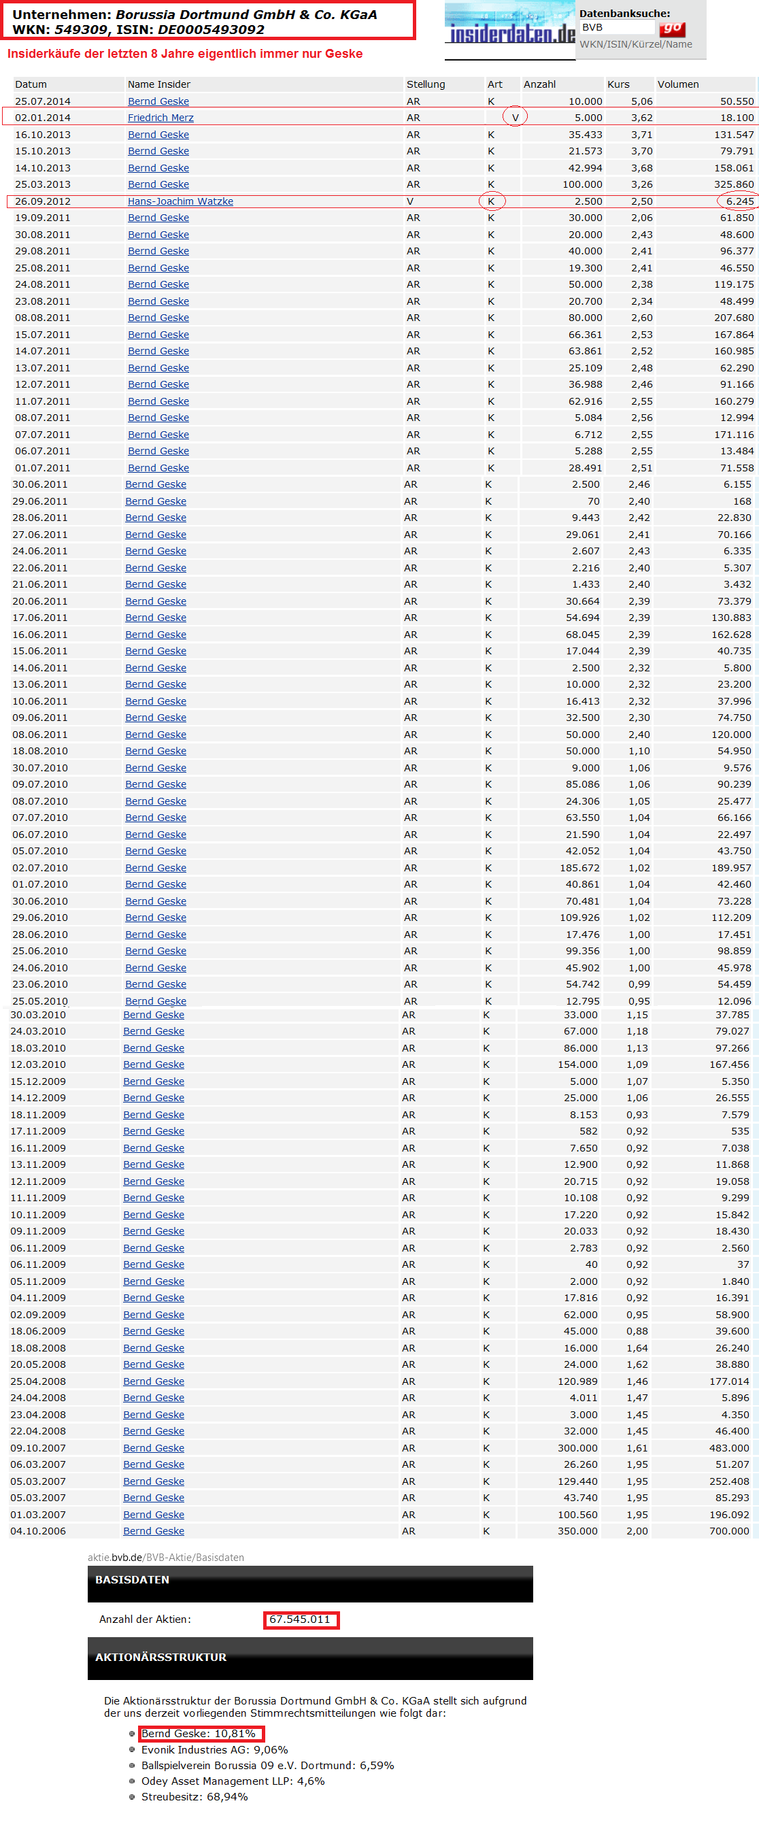Open Bernd Geske link in 25.04.2008 row
Viewport: 759px width, 1831px height.
[x=154, y=1381]
